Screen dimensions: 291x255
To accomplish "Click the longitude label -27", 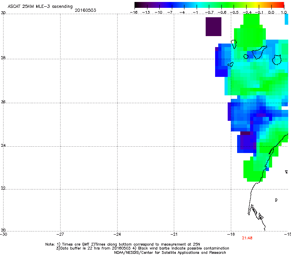I will click(60, 234).
